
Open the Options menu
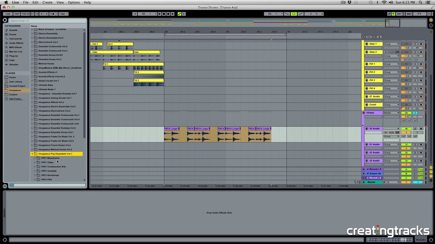click(x=74, y=2)
